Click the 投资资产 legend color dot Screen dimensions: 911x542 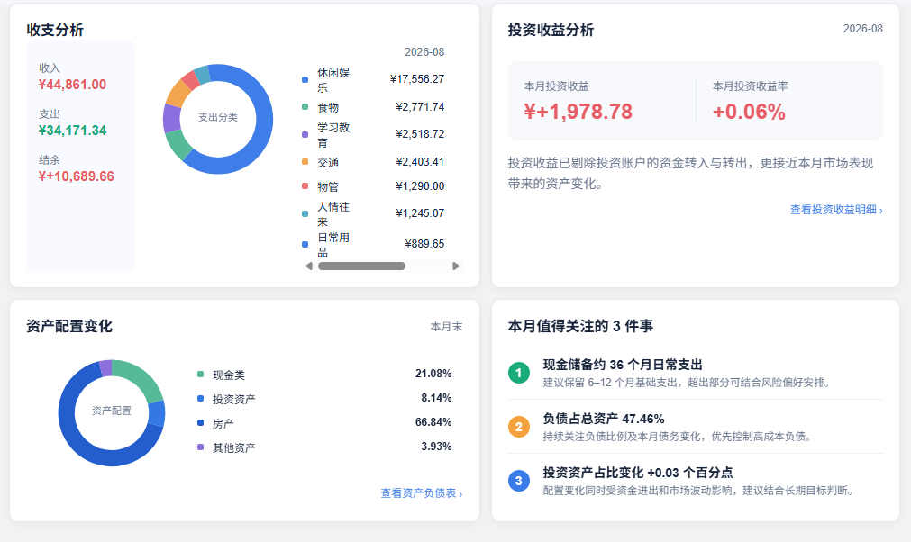(x=200, y=399)
